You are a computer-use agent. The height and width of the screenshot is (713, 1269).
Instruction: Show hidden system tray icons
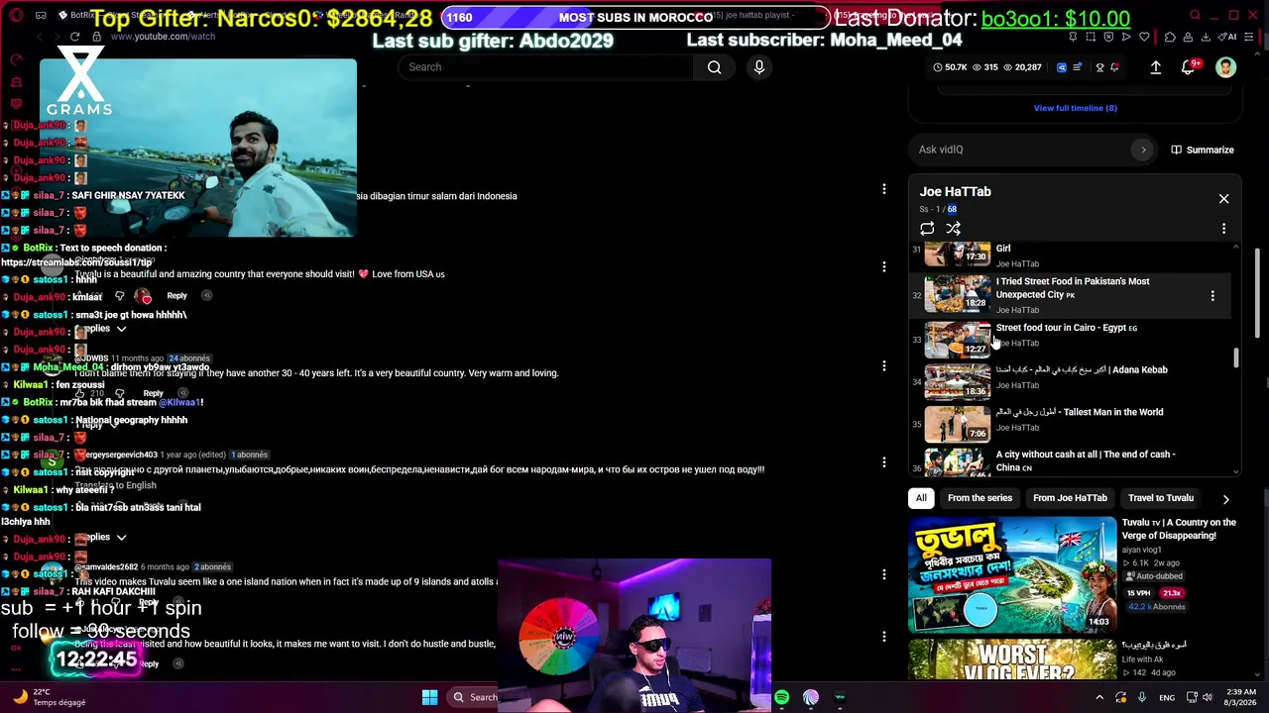click(1099, 697)
